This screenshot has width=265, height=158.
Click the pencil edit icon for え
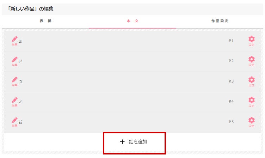pyautogui.click(x=14, y=102)
